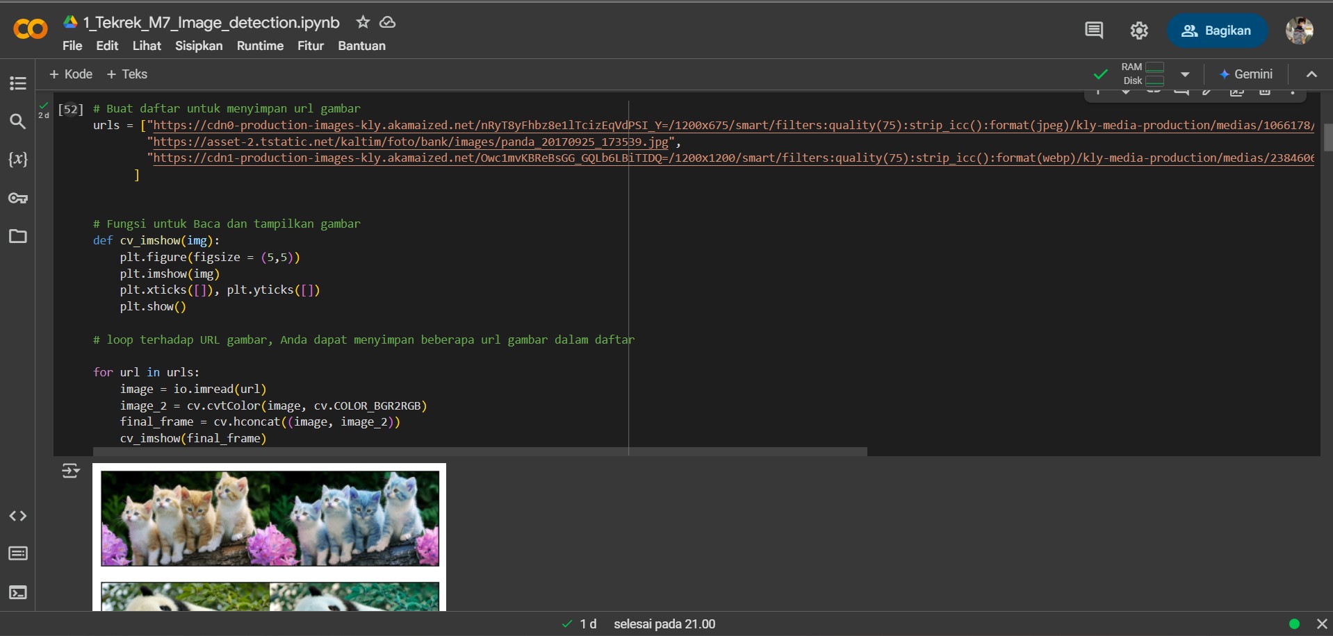The width and height of the screenshot is (1333, 636).
Task: Expand the RAM and Disk resources dropdown
Action: 1185,74
